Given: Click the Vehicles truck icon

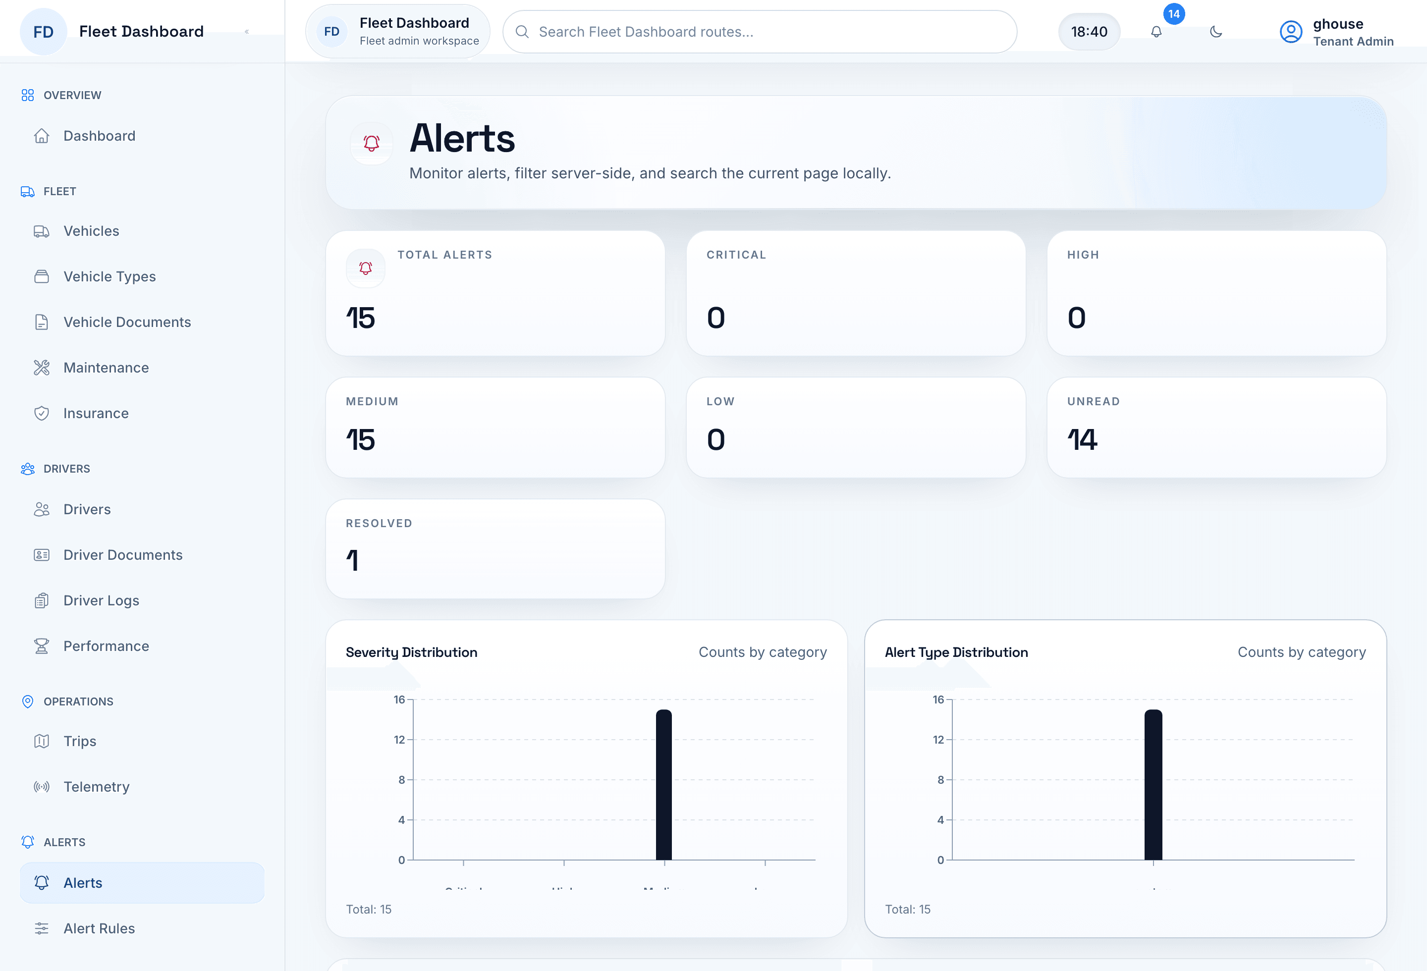Looking at the screenshot, I should tap(41, 231).
